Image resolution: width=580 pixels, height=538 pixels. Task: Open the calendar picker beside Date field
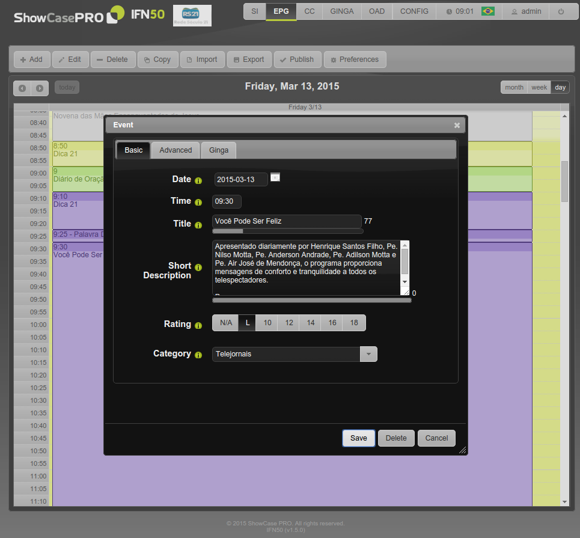tap(275, 177)
